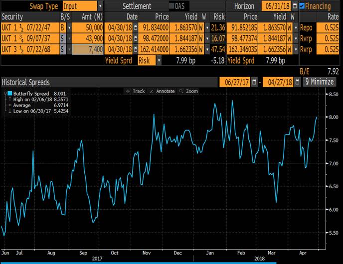Click the Zoom magnifier tool

pyautogui.click(x=188, y=91)
